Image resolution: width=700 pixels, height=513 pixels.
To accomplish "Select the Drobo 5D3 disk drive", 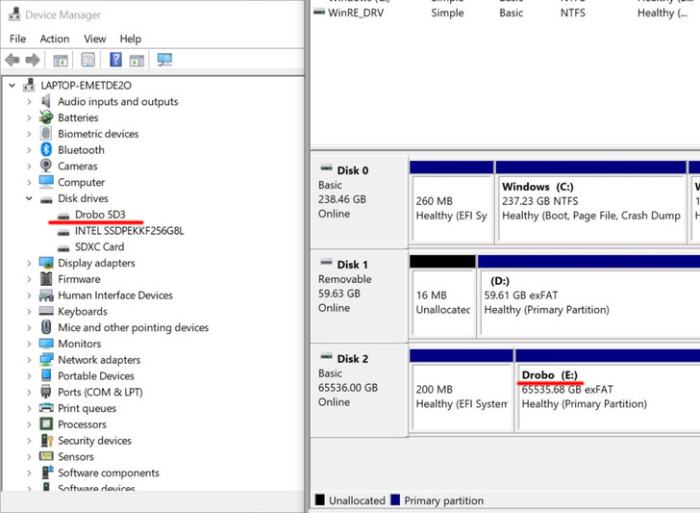I will tap(99, 215).
